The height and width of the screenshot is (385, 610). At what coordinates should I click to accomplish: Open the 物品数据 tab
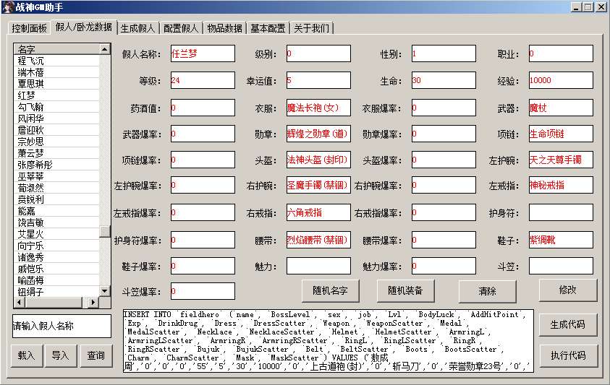(x=224, y=28)
